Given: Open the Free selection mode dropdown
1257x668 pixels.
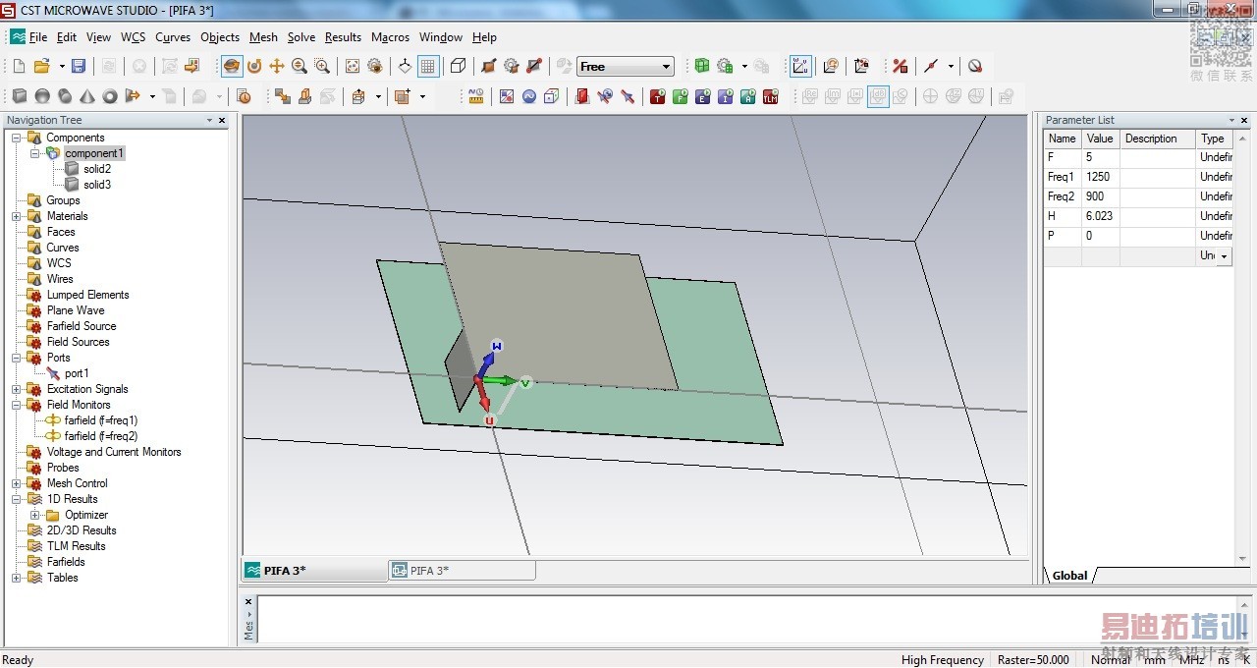Looking at the screenshot, I should click(x=666, y=67).
